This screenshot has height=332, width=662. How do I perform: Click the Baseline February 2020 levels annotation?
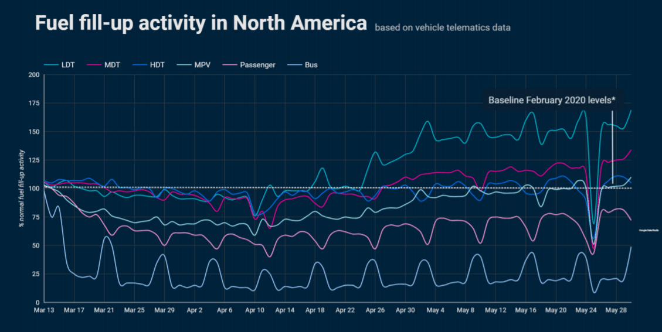tap(552, 100)
